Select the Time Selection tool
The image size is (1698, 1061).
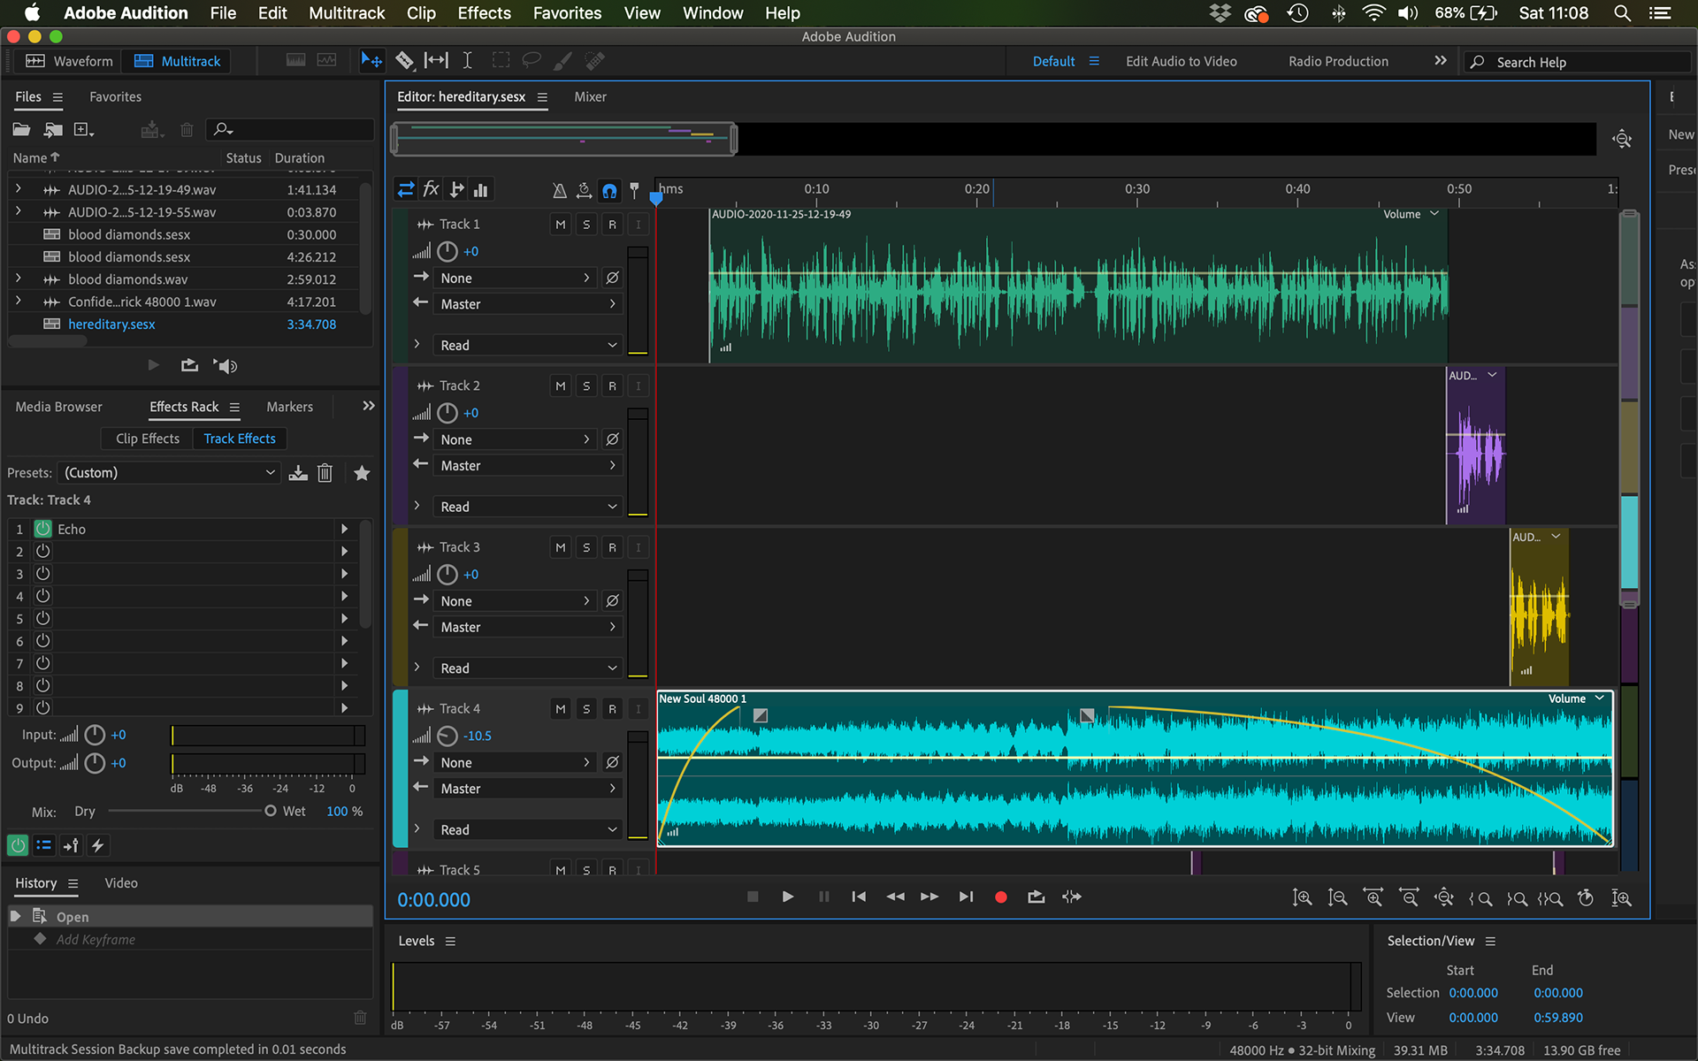coord(468,61)
